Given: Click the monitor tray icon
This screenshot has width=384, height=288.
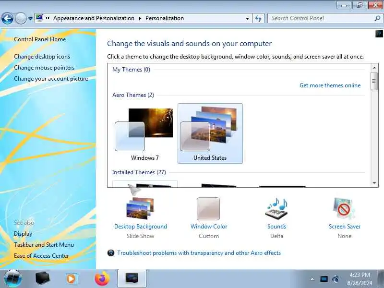Looking at the screenshot, I should 324,279.
